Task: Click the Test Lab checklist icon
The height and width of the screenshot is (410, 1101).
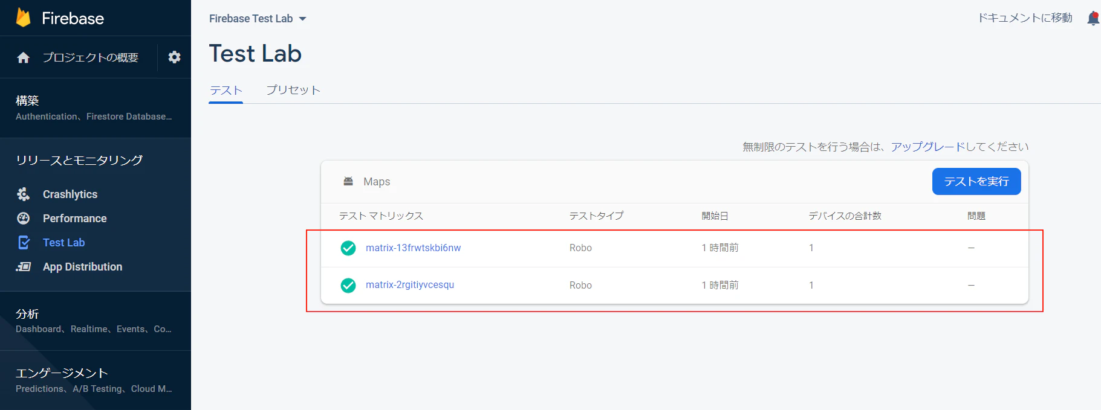Action: [24, 242]
